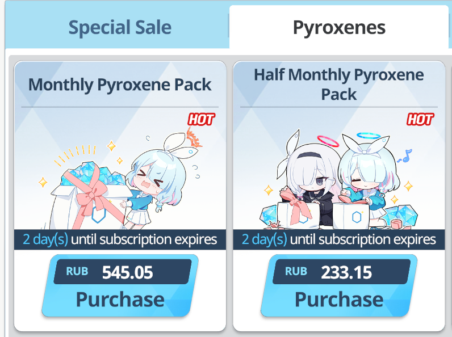Image resolution: width=452 pixels, height=337 pixels.
Task: Click Half Monthly Pack subscription expiry banner
Action: coord(339,239)
